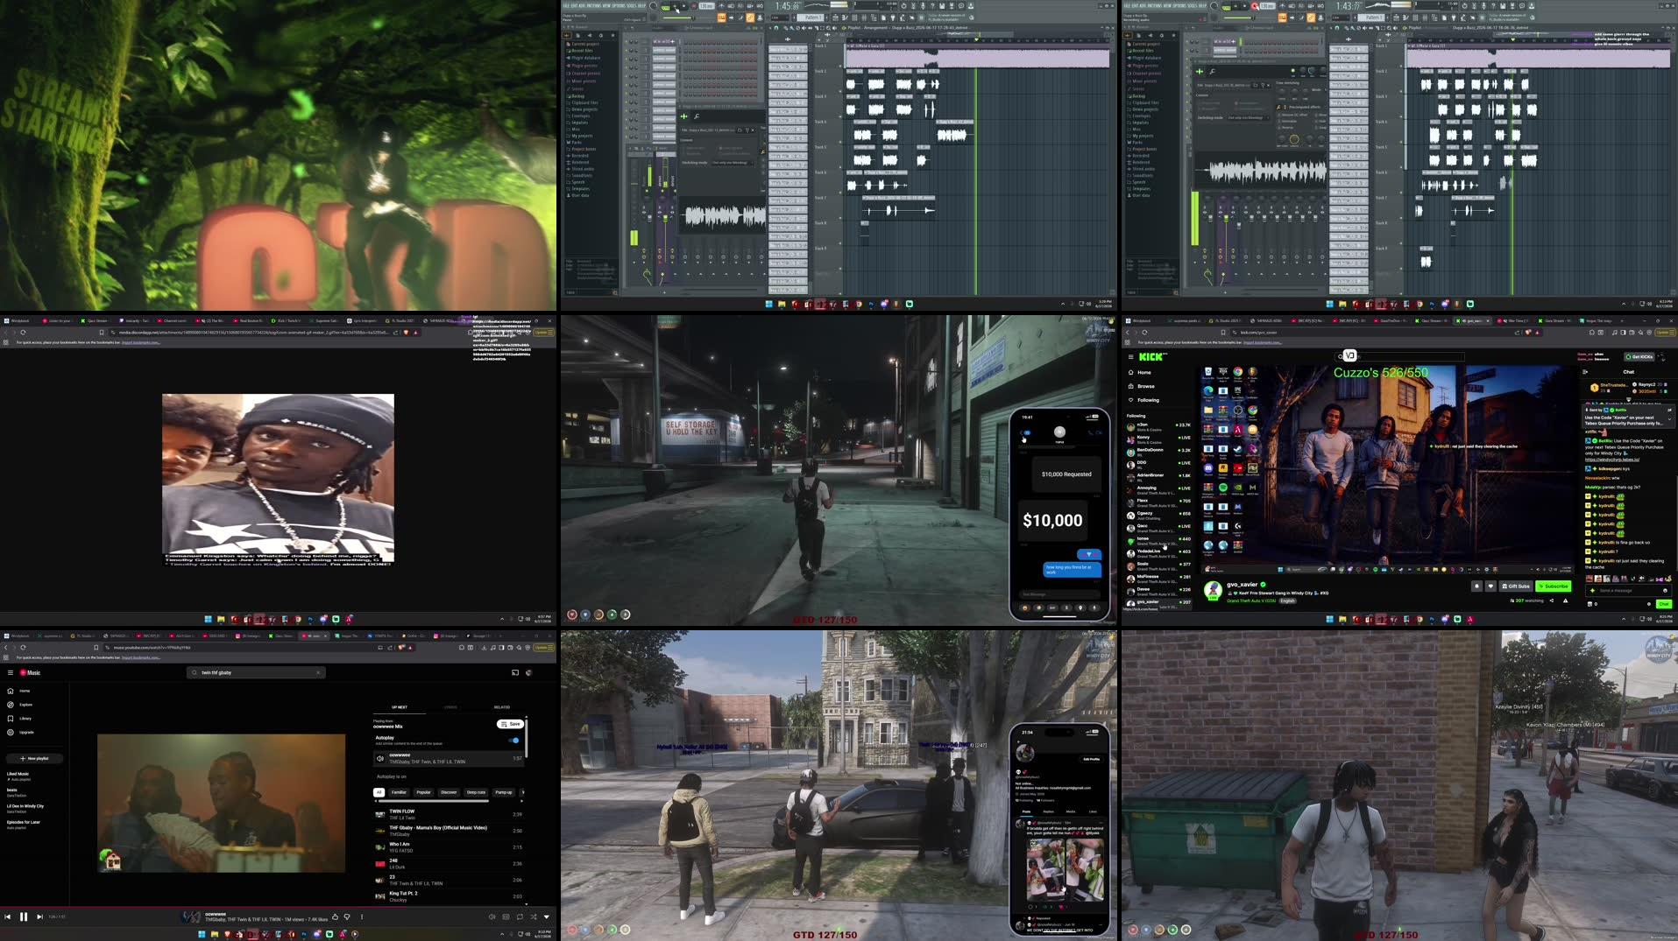Open the Pattern 1 selector in FL Studio 1:45
Viewport: 1678px width, 941px height.
click(812, 18)
